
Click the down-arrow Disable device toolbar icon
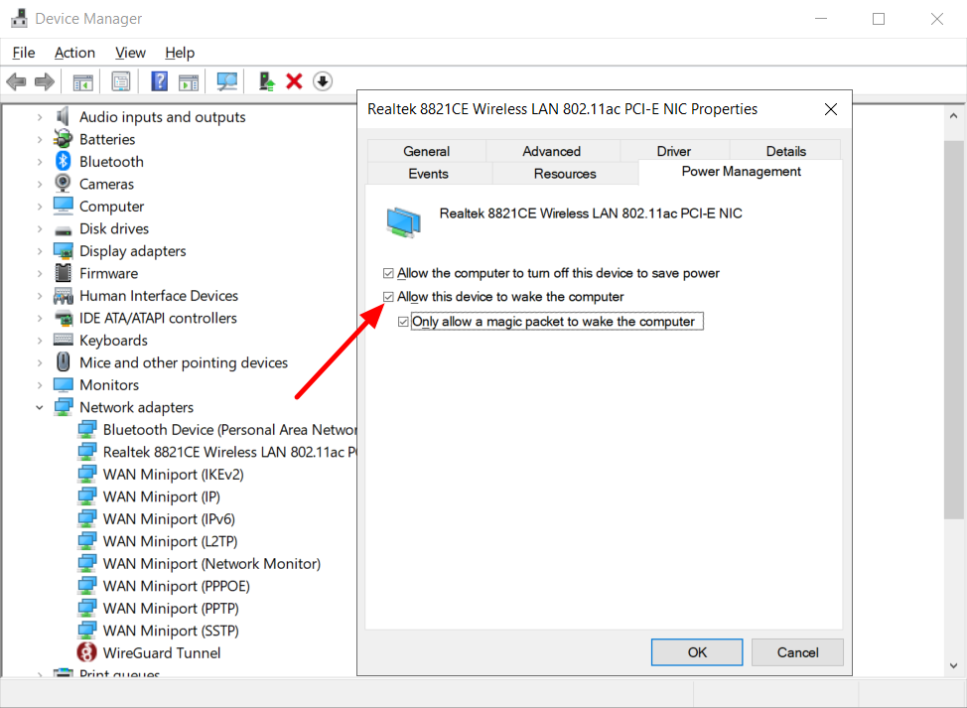[x=323, y=81]
